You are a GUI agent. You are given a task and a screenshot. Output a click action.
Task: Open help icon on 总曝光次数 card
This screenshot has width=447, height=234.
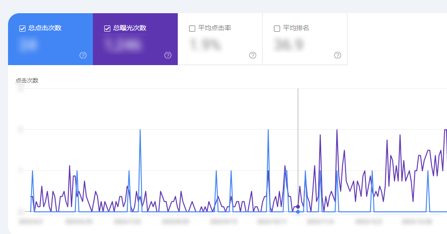pyautogui.click(x=168, y=55)
